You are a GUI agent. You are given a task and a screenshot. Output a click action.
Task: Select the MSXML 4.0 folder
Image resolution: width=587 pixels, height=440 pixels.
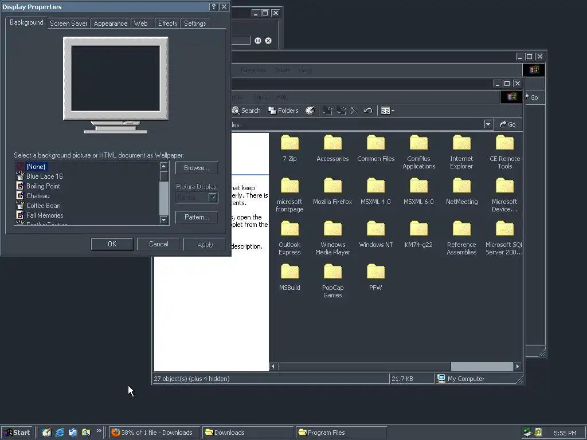pyautogui.click(x=375, y=191)
